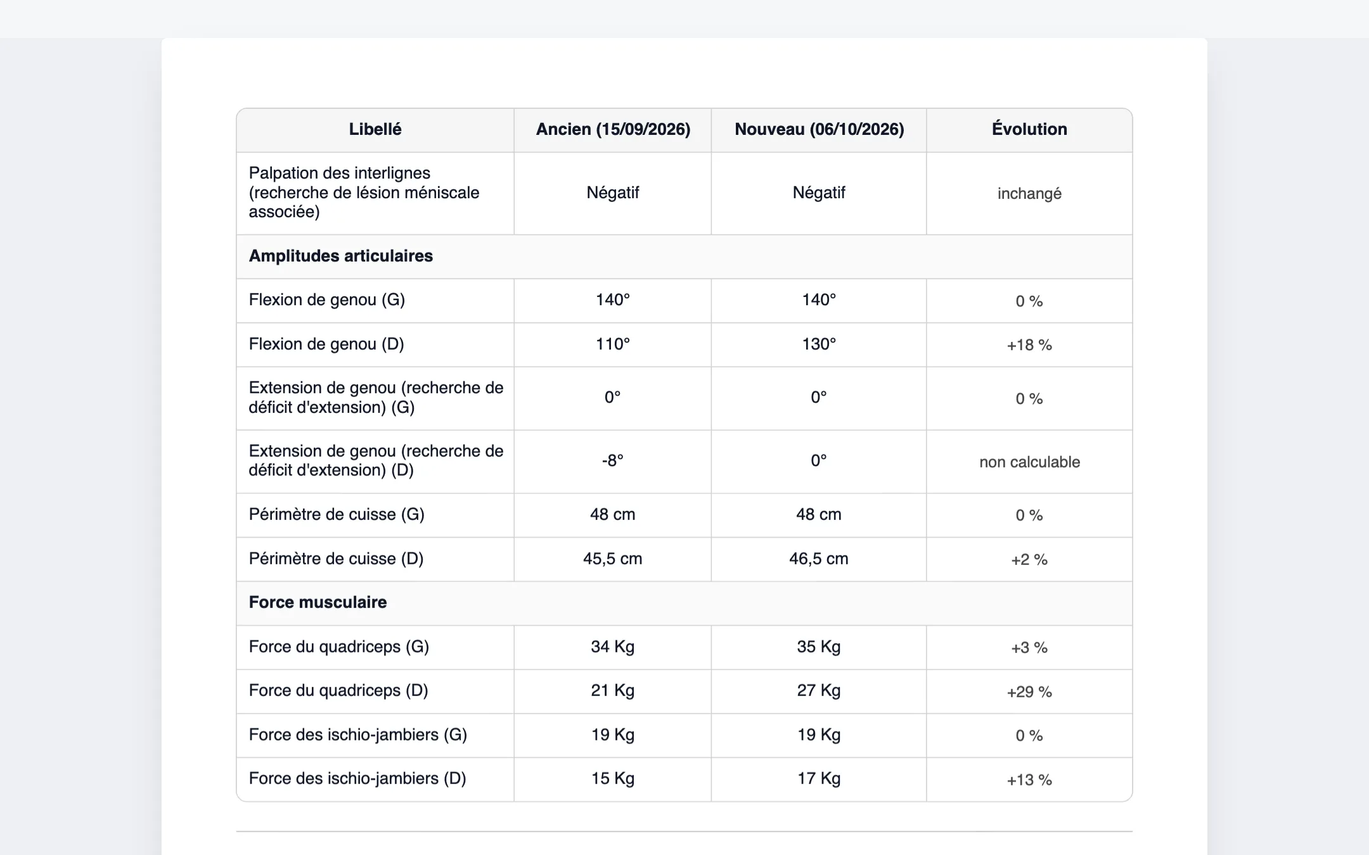Click the -8° extension value
Image resolution: width=1369 pixels, height=855 pixels.
pyautogui.click(x=613, y=460)
